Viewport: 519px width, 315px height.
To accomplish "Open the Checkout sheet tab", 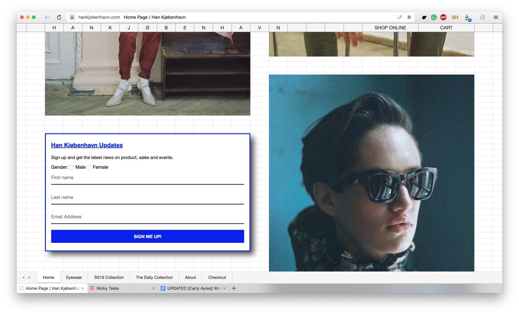I will point(217,277).
